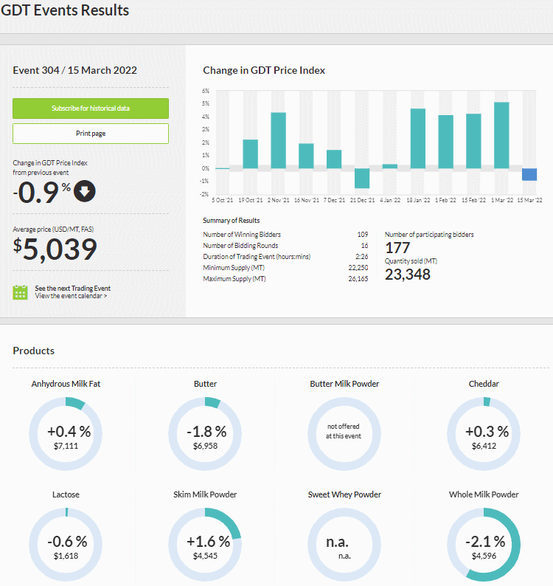Click the trading event duration 2:26
The image size is (553, 586).
pos(362,257)
